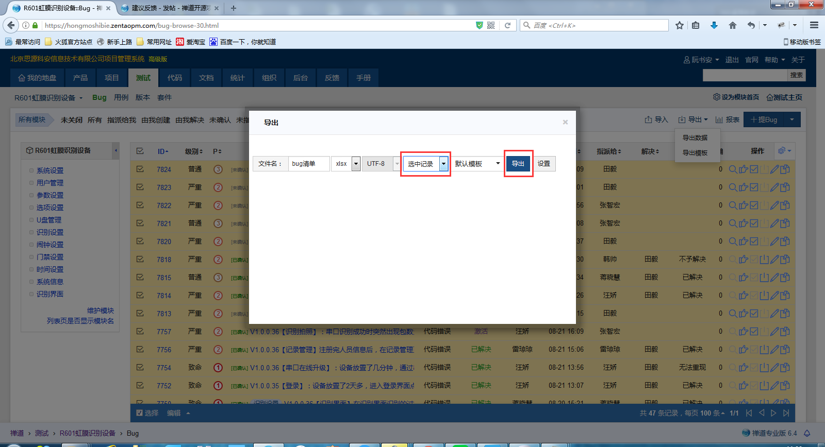Click the 文件名 input containing bug清单

point(309,164)
